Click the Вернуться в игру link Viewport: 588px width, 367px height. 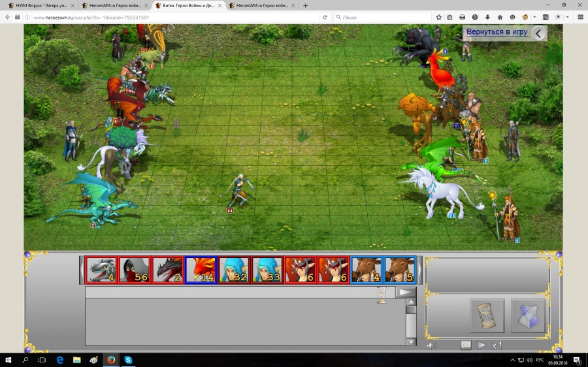[x=497, y=32]
